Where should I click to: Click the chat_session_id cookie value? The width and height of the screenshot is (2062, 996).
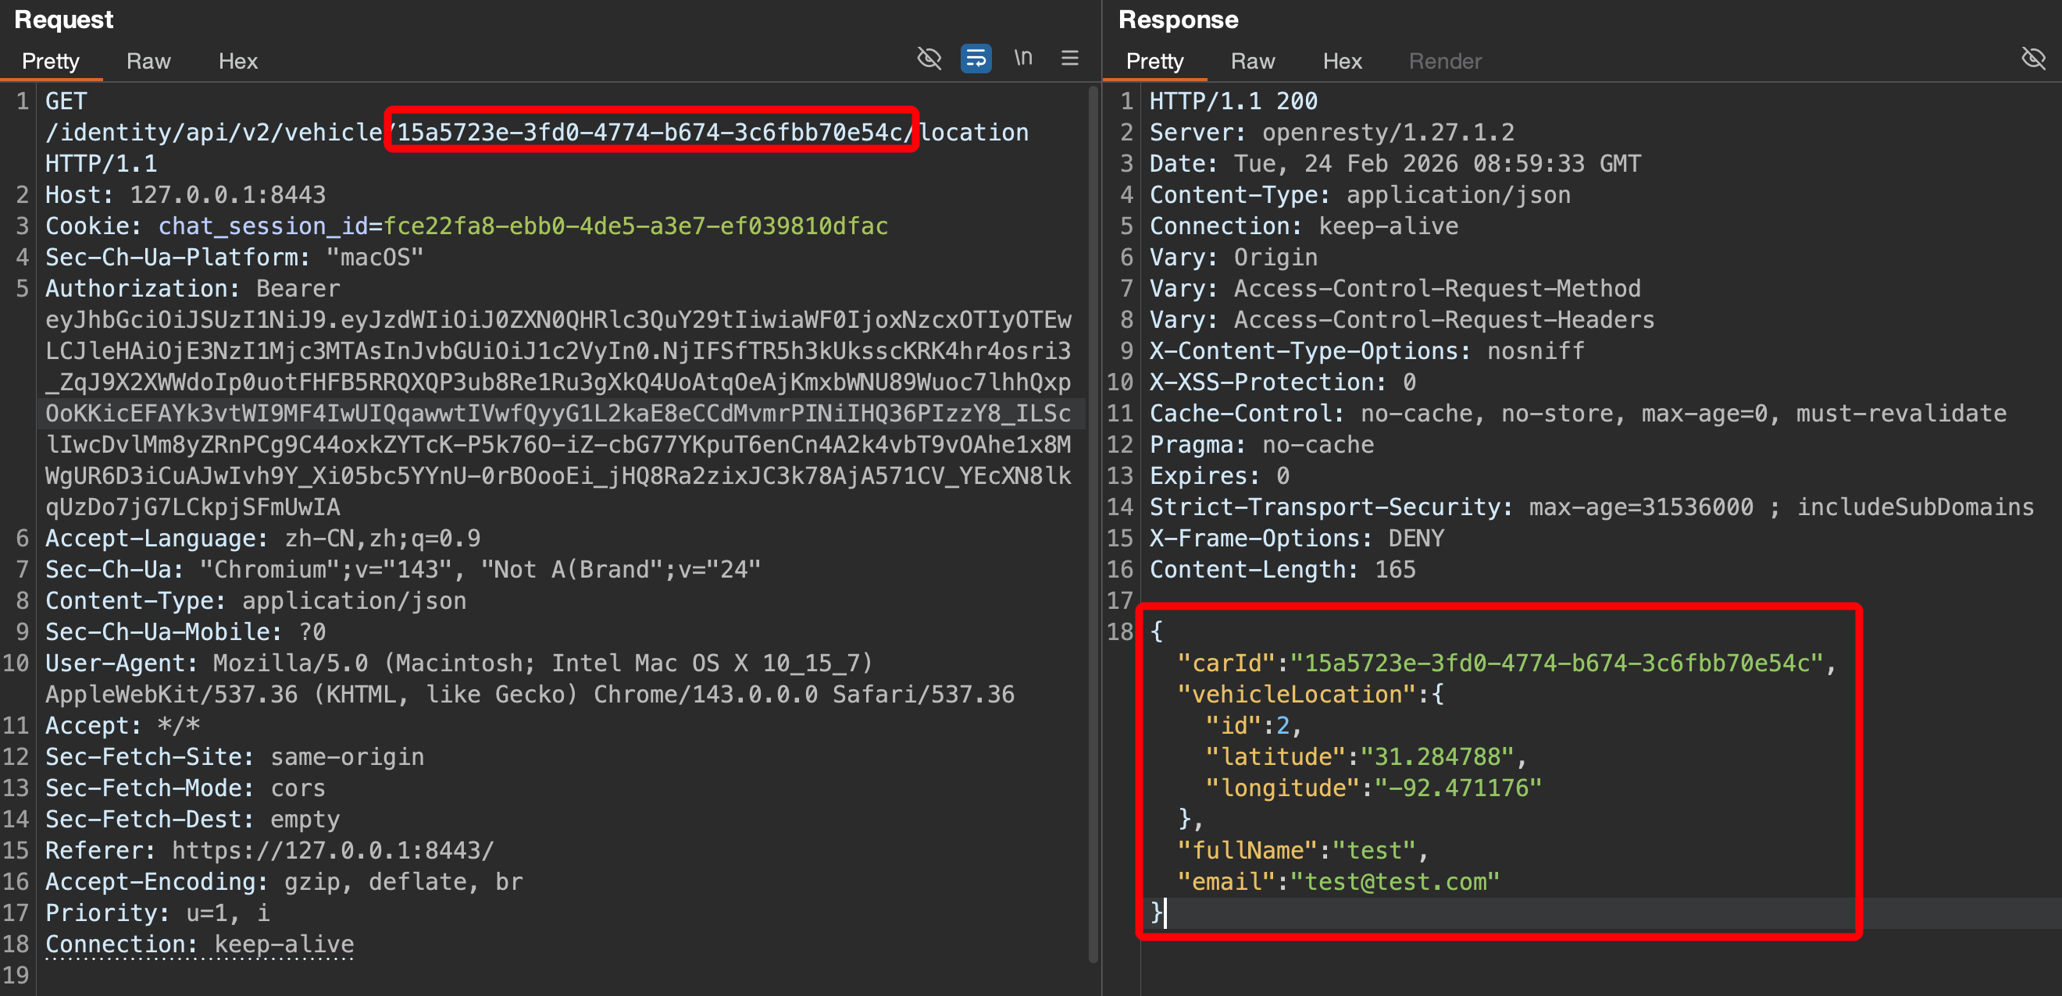pyautogui.click(x=636, y=226)
